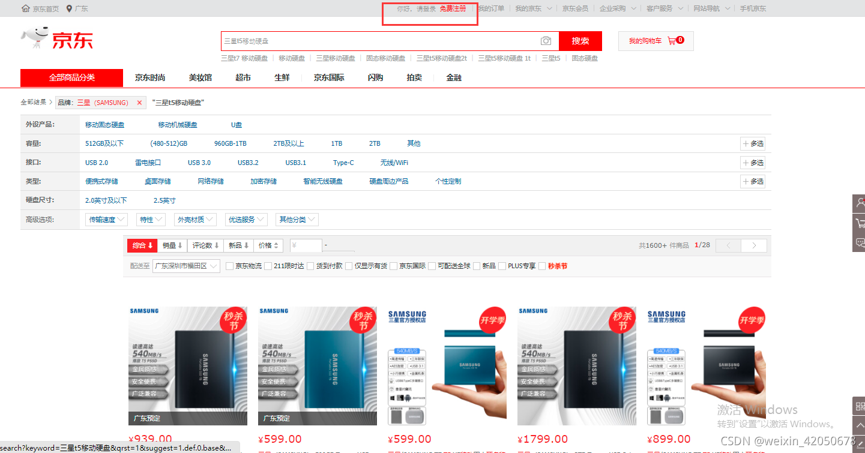The image size is (865, 453).
Task: Sort results by 评论数
Action: (x=205, y=245)
